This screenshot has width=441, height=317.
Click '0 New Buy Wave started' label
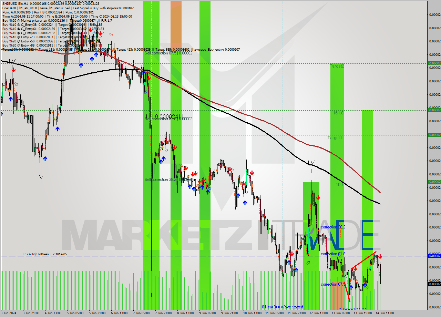pos(282,307)
